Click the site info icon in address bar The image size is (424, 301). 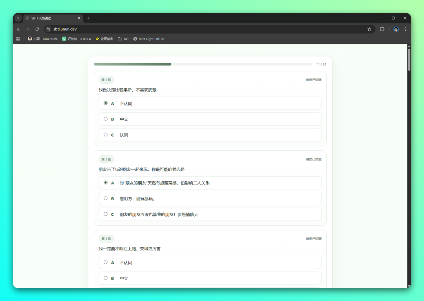pyautogui.click(x=48, y=29)
